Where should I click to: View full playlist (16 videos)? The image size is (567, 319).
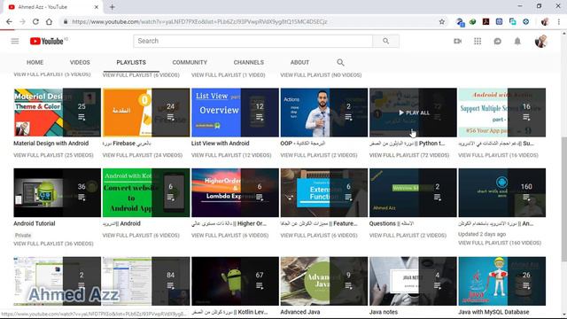498,155
